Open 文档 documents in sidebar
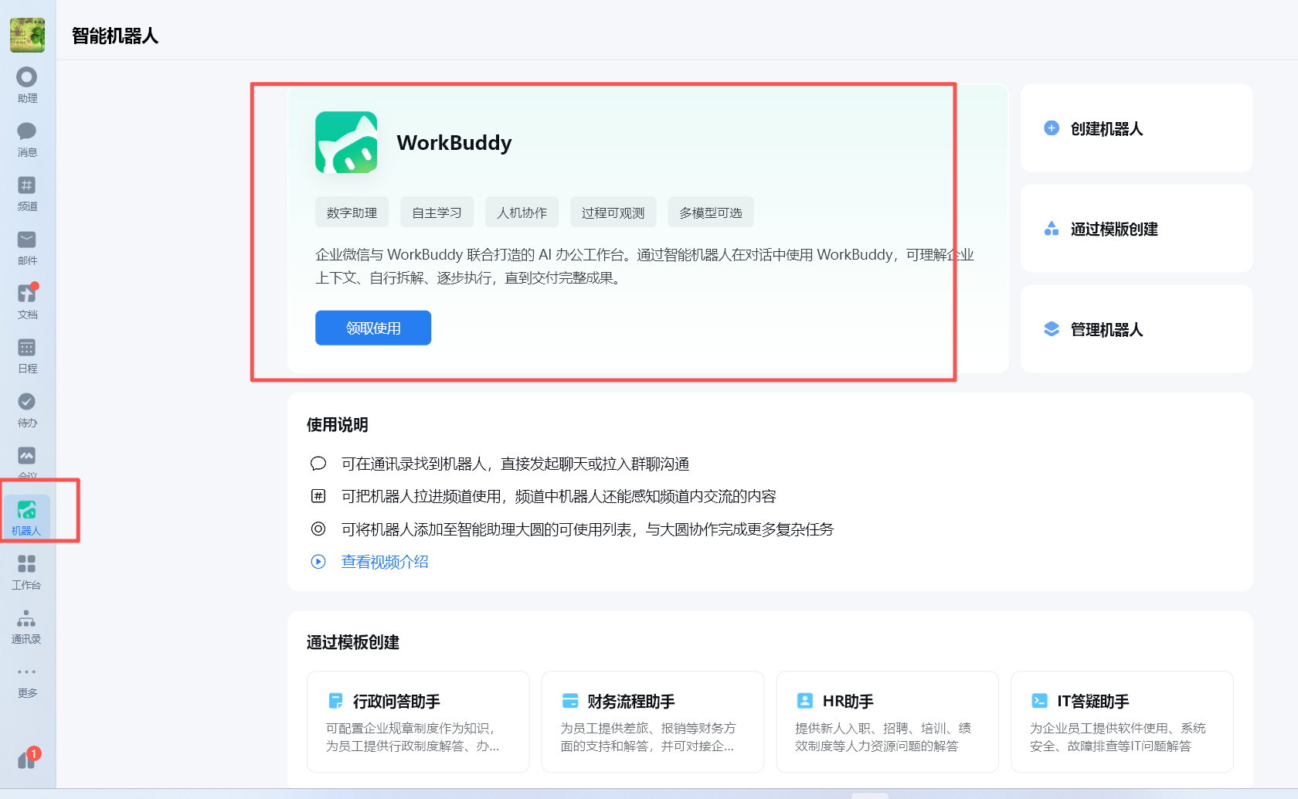 pos(27,301)
